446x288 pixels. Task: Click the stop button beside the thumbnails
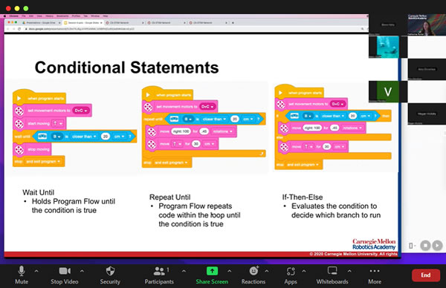tap(425, 245)
